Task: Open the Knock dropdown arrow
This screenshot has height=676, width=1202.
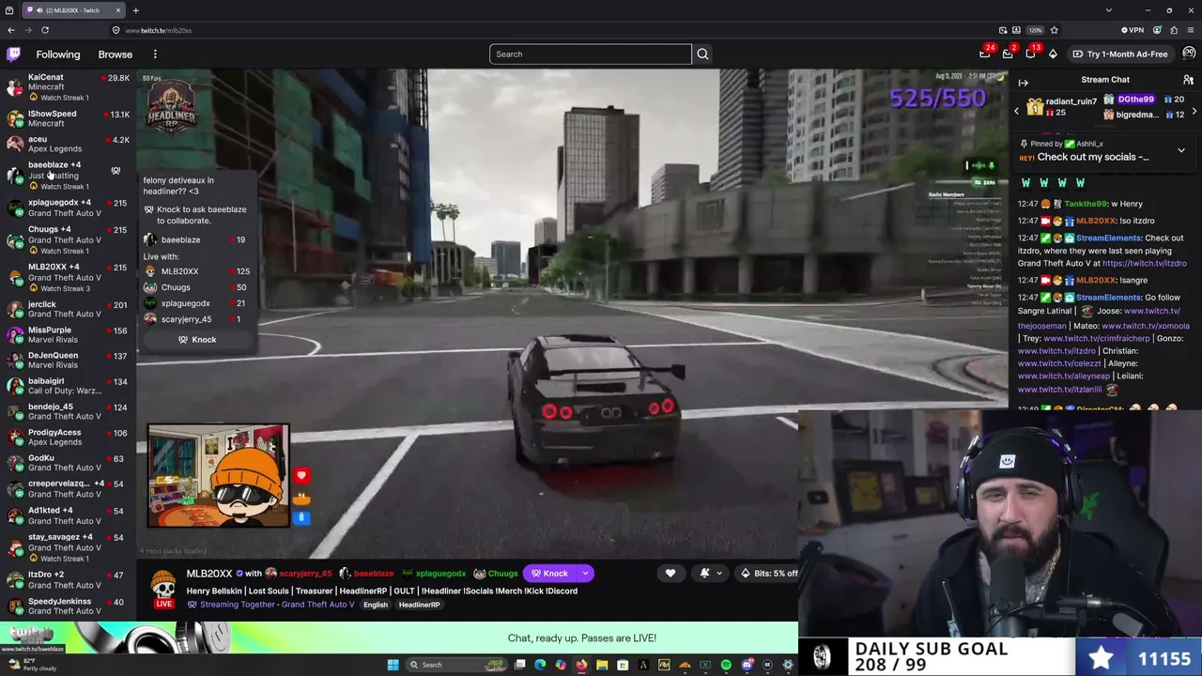Action: 585,574
